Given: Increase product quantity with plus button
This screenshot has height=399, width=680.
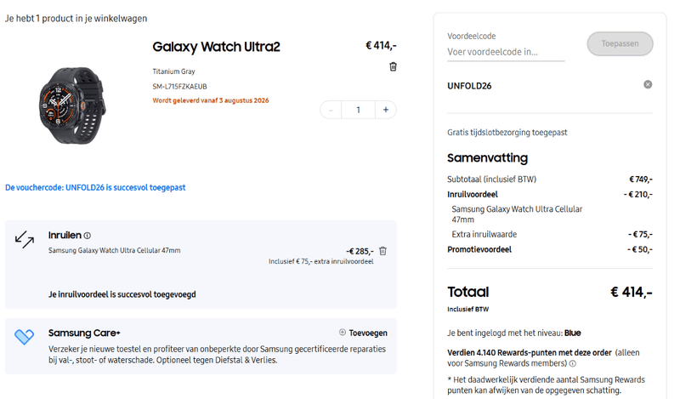Looking at the screenshot, I should [386, 110].
